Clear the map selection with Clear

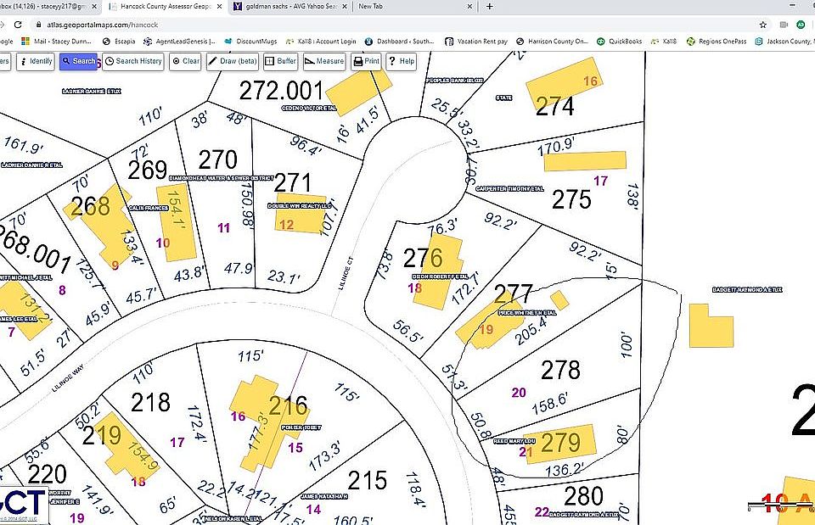185,61
